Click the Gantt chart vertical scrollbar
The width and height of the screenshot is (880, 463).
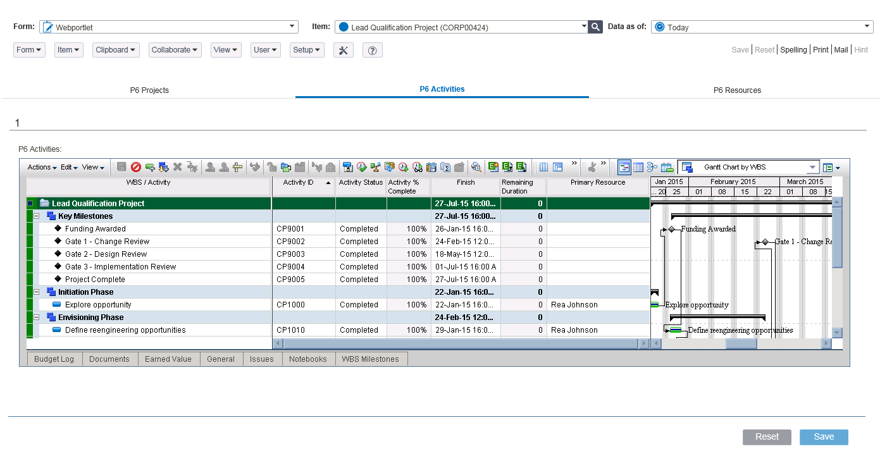837,268
